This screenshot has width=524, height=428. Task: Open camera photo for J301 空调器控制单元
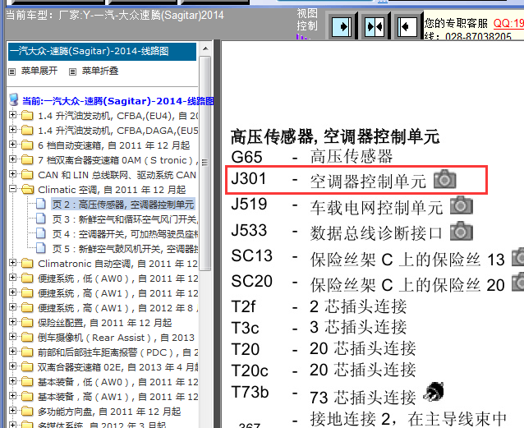pyautogui.click(x=445, y=179)
